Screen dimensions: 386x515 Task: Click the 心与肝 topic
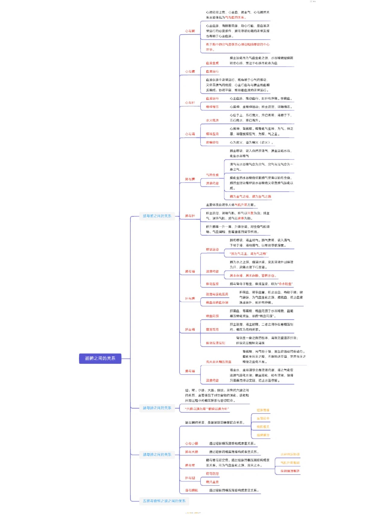coord(190,103)
